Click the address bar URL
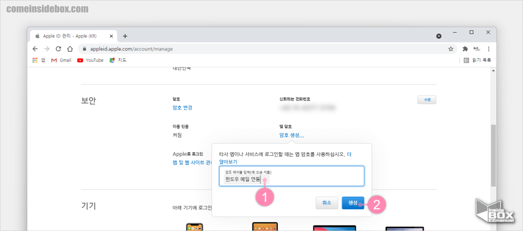Viewport: 523px width, 231px height. click(132, 49)
